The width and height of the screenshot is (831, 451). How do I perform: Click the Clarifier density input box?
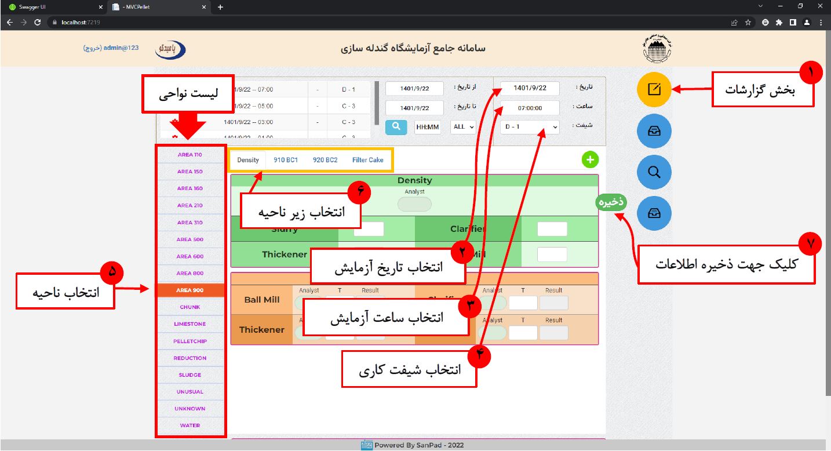552,229
